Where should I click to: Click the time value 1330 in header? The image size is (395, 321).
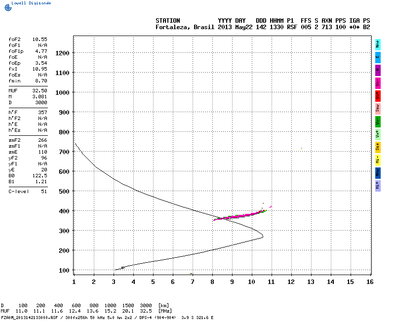[276, 27]
